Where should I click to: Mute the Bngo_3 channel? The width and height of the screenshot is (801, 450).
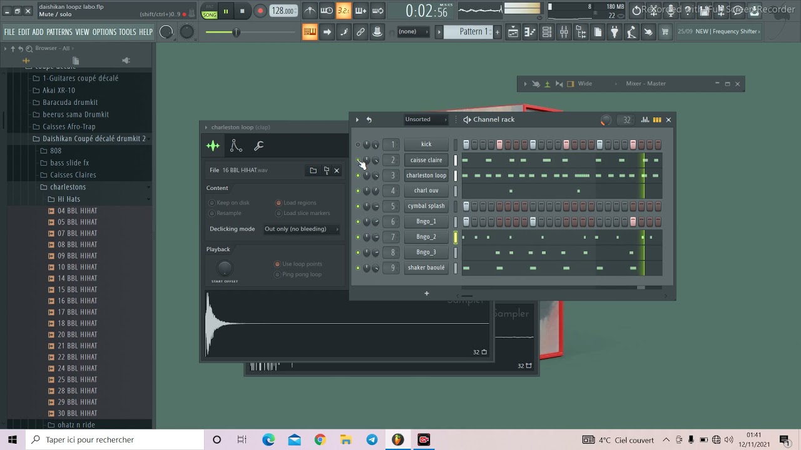358,252
